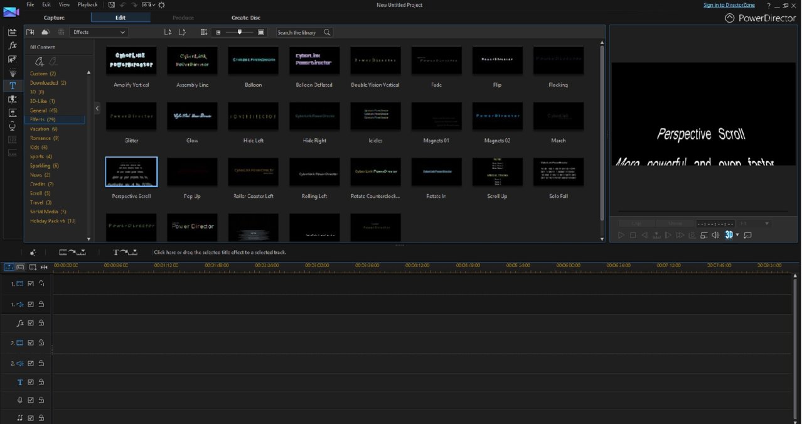This screenshot has width=802, height=424.
Task: Select the Vacation tag category
Action: pyautogui.click(x=44, y=129)
